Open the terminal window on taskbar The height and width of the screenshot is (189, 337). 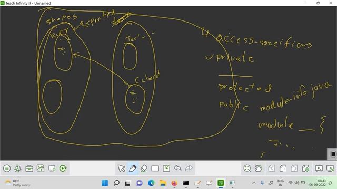point(186,183)
